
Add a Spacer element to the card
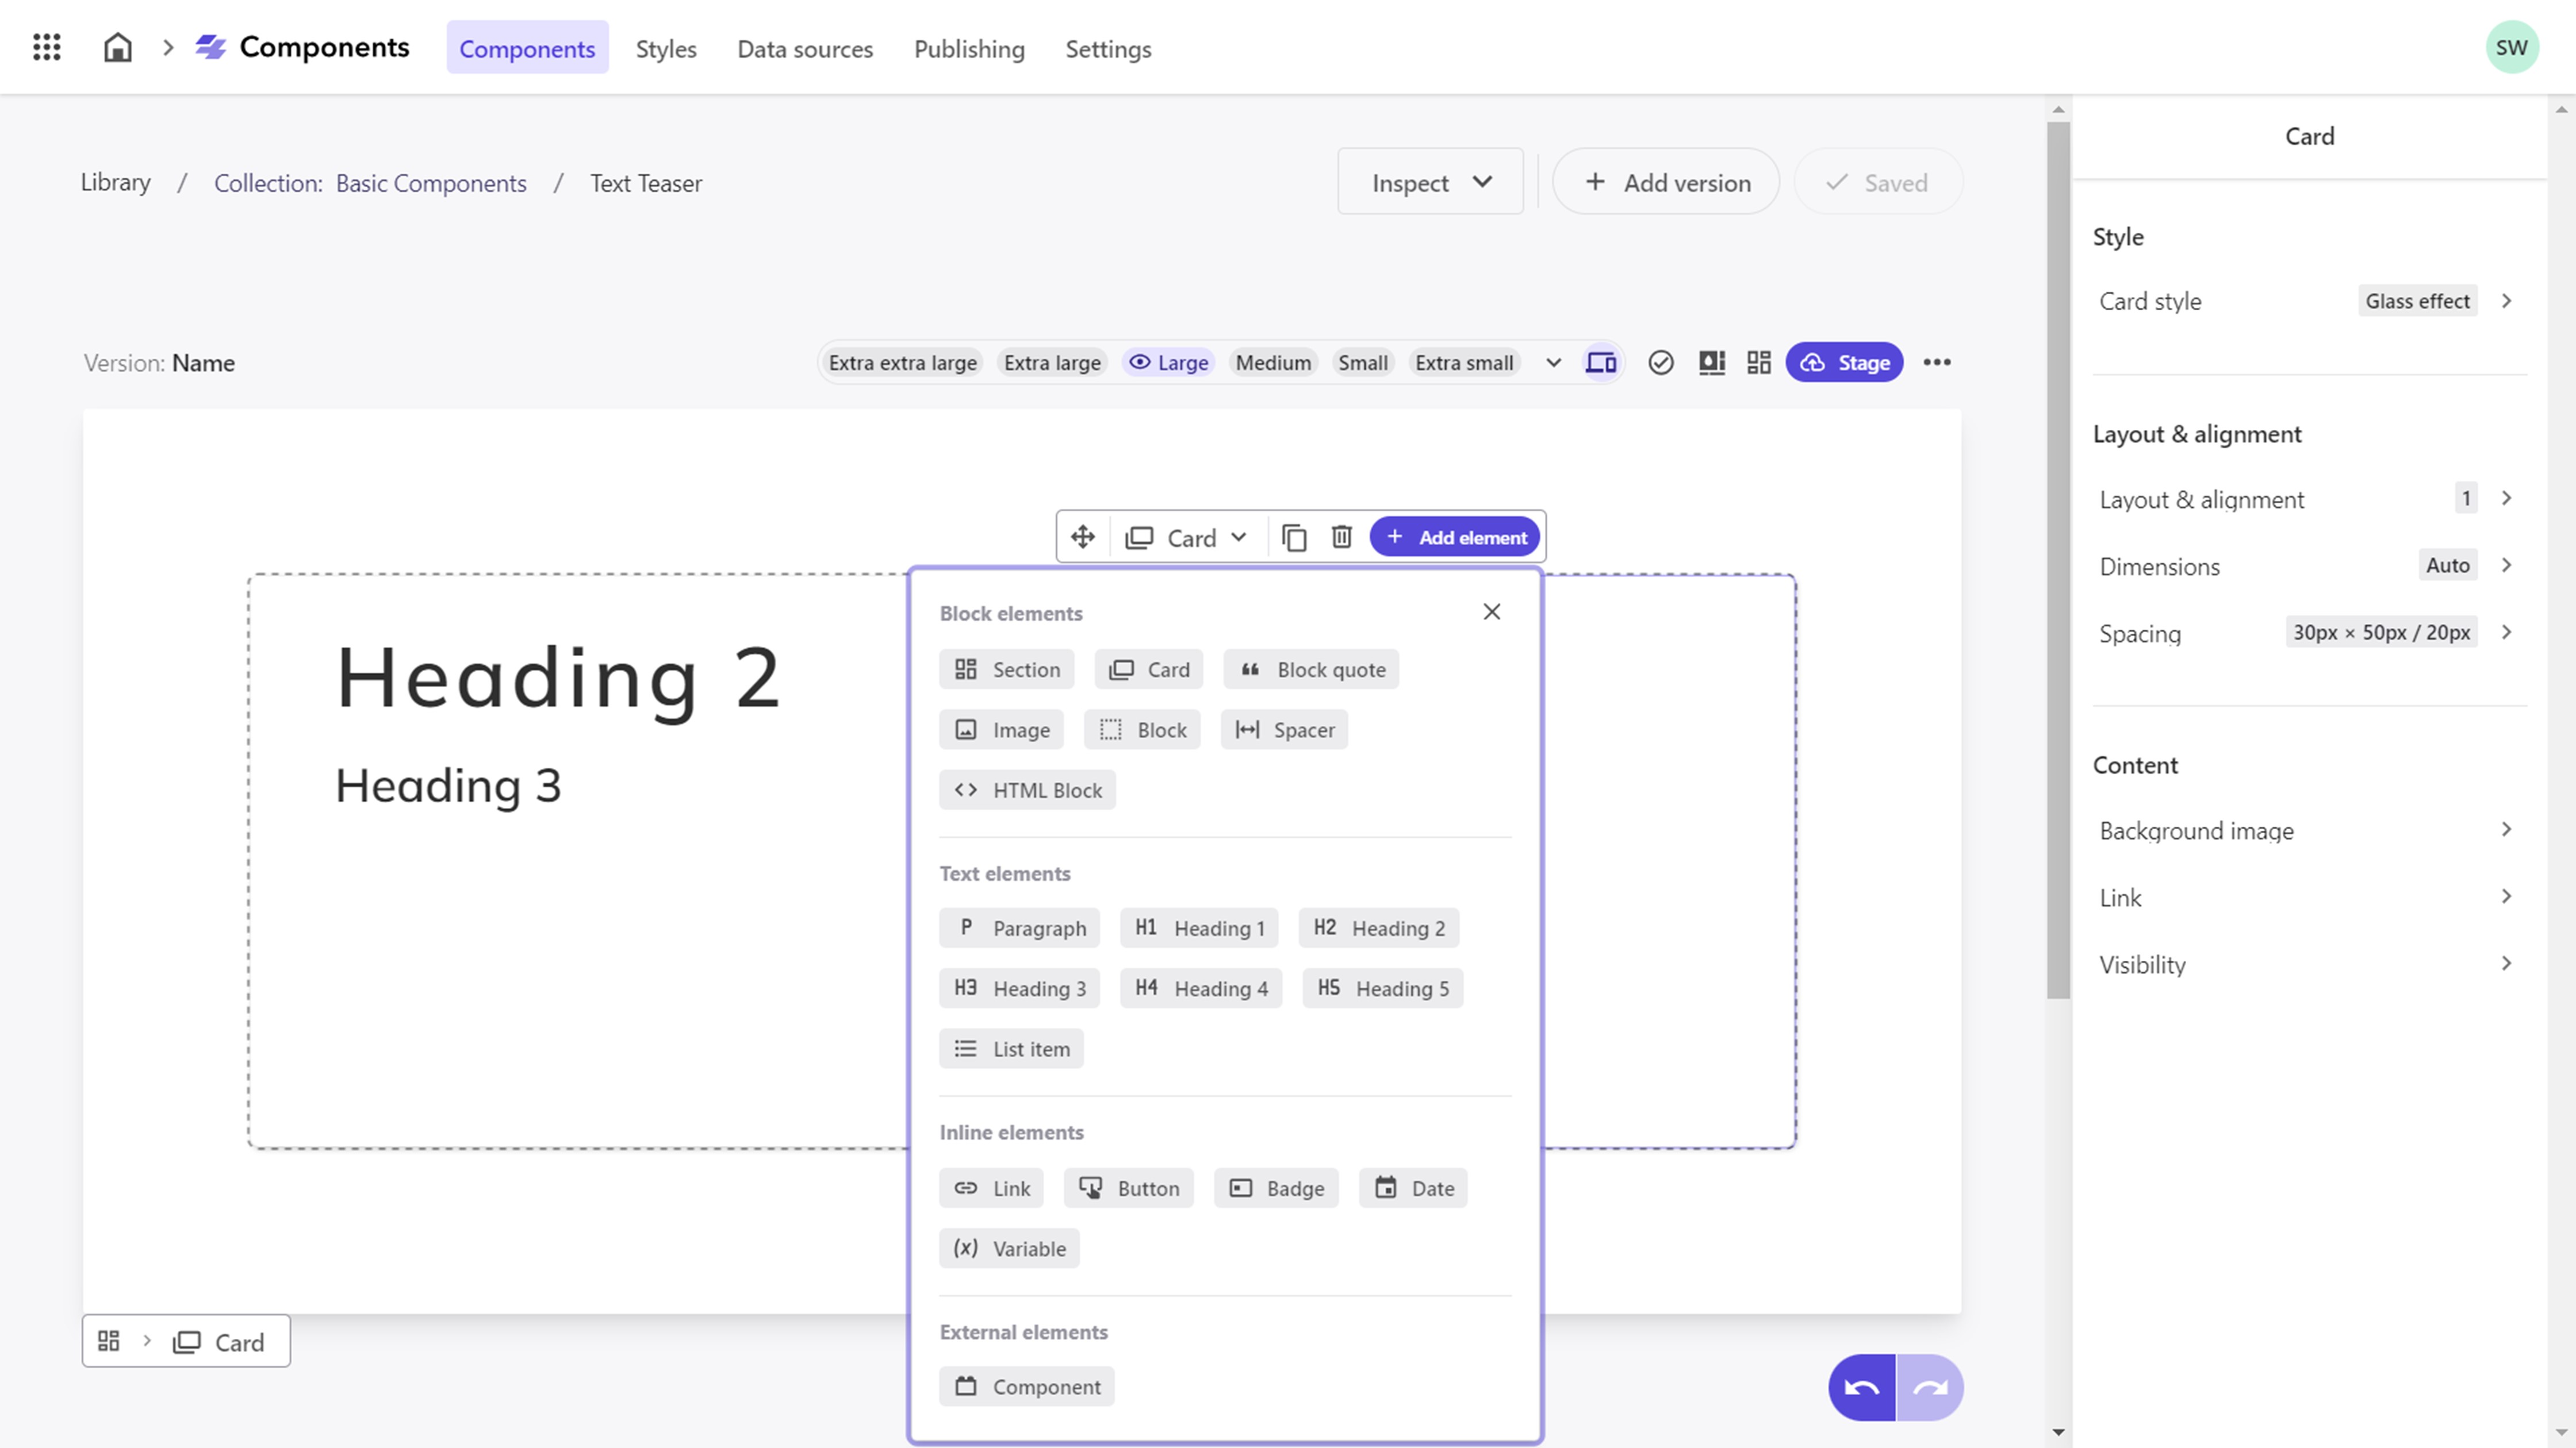[1284, 729]
